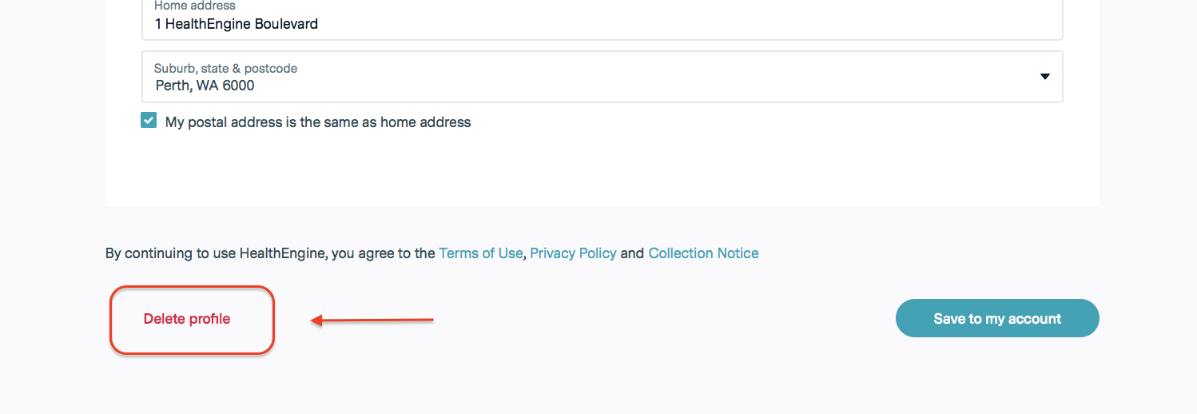Click the "Suburb, state & postcode" field label
Viewport: 1197px width, 414px height.
225,69
